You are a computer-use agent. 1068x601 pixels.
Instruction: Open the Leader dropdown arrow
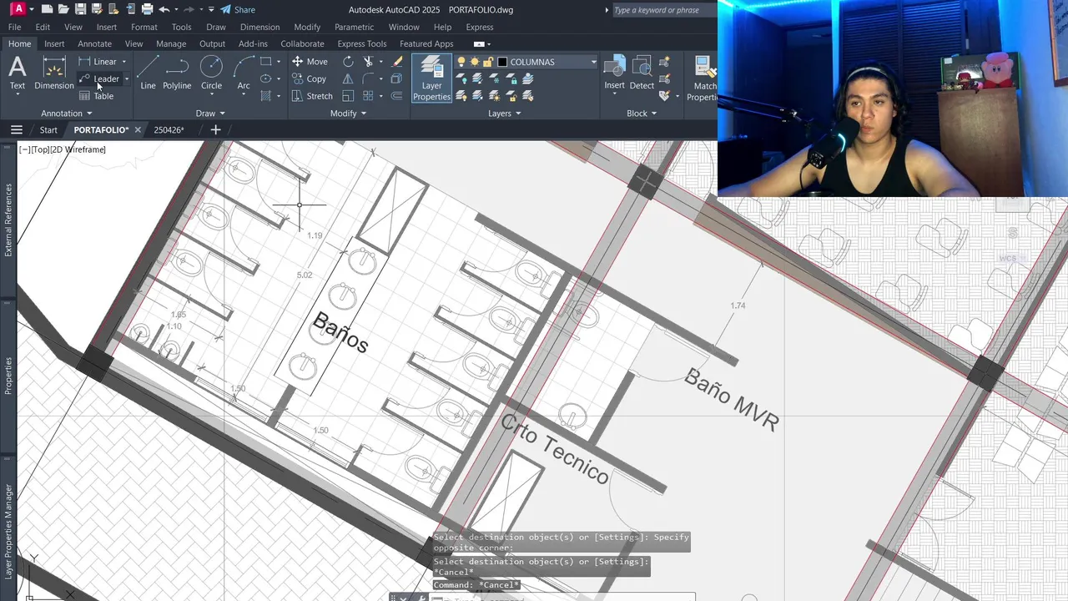(x=126, y=79)
